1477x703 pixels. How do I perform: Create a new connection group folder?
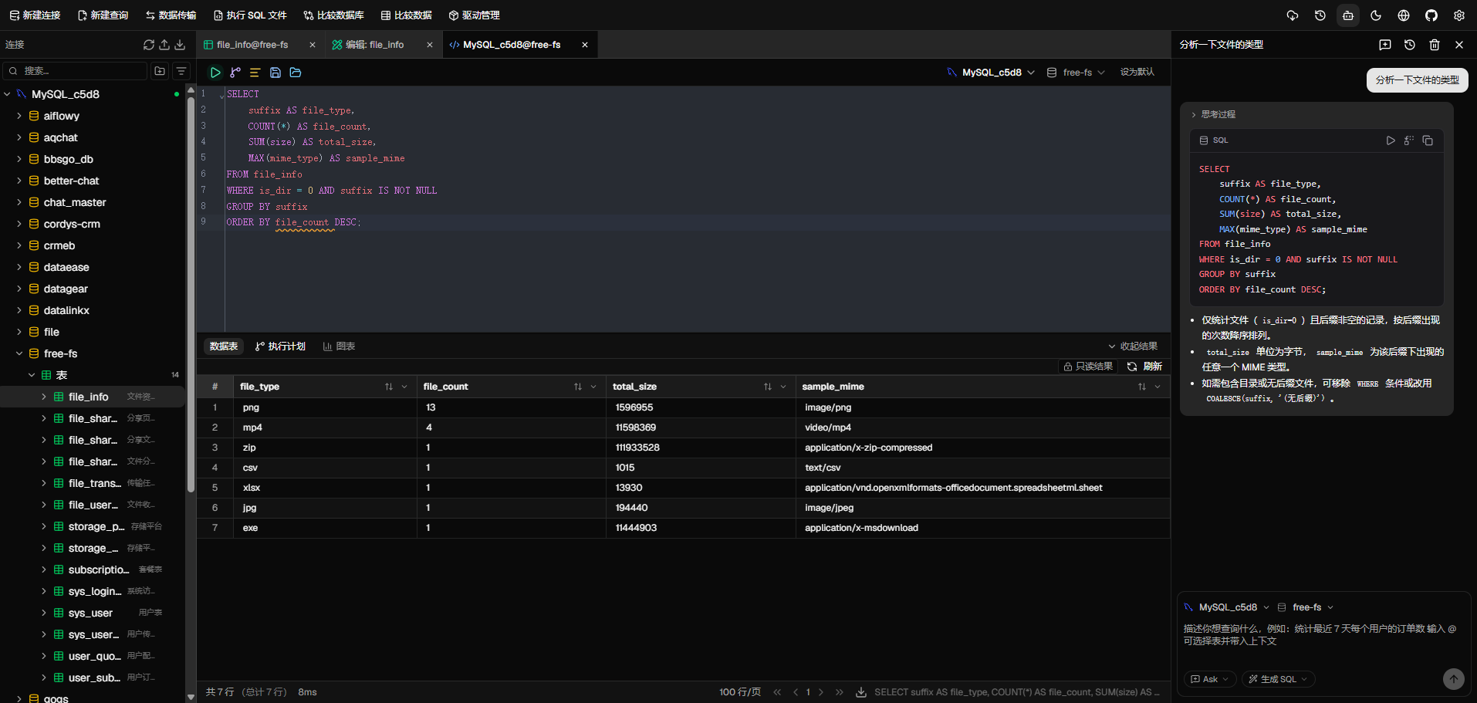click(160, 71)
